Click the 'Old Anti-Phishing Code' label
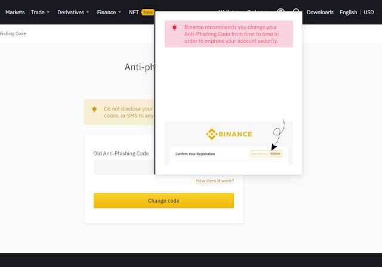The height and width of the screenshot is (267, 382). (x=121, y=153)
